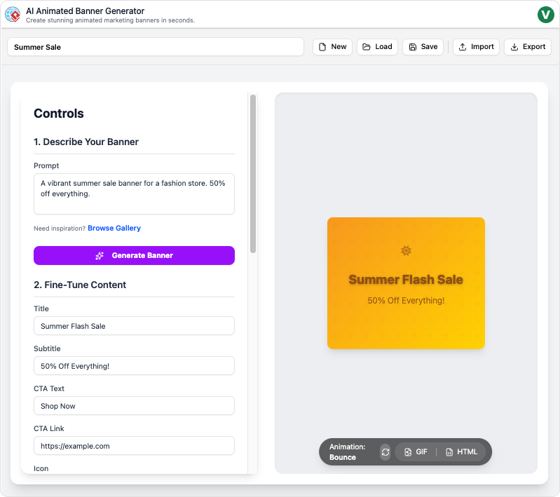Click the New file button

tap(332, 47)
